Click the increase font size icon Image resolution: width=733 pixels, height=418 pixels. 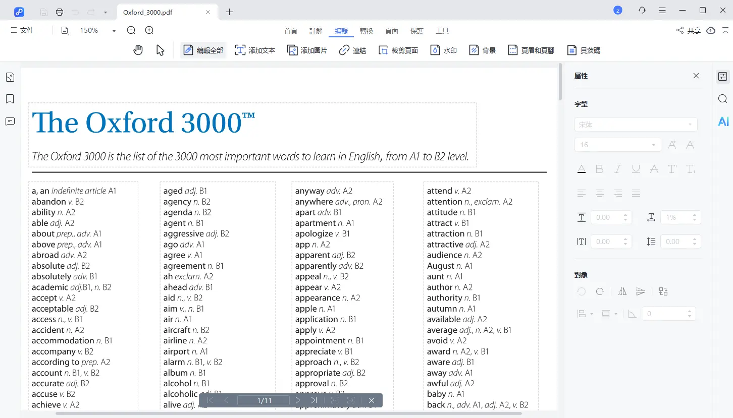click(x=672, y=145)
